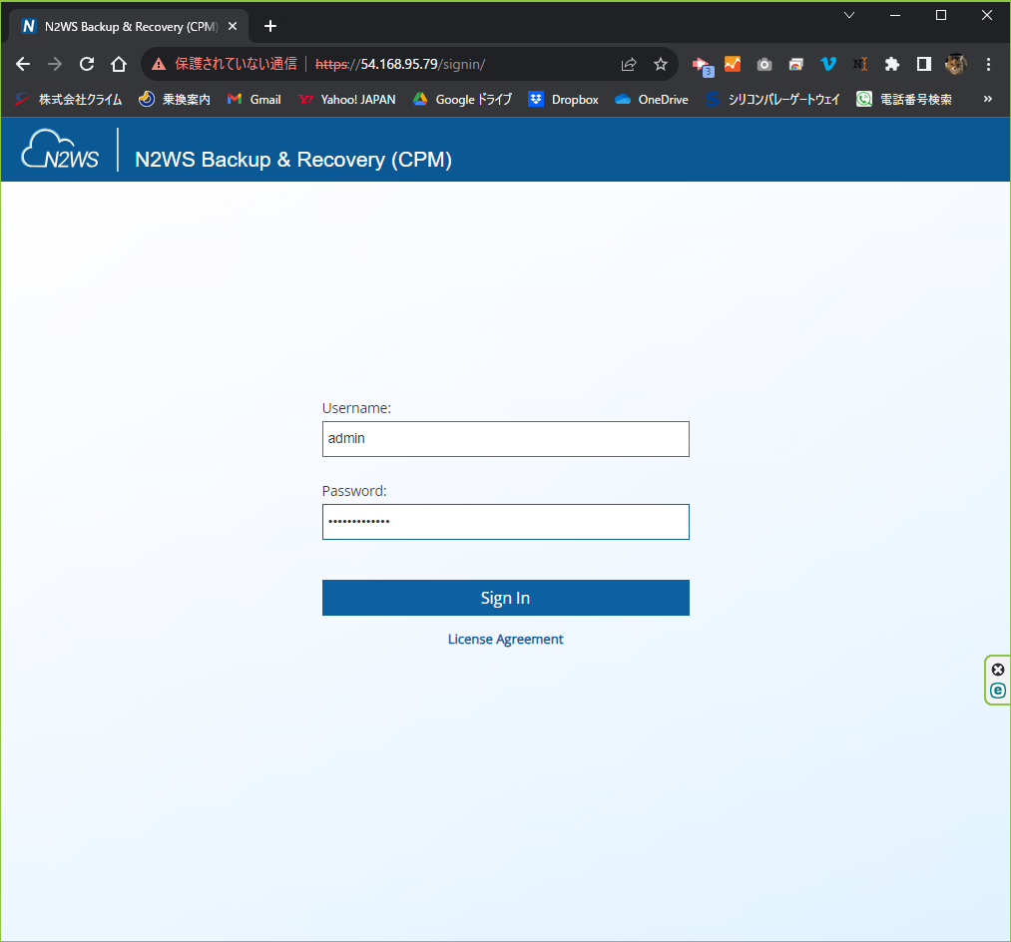This screenshot has height=942, width=1011.
Task: Click the camera screenshot extension icon
Action: (x=764, y=64)
